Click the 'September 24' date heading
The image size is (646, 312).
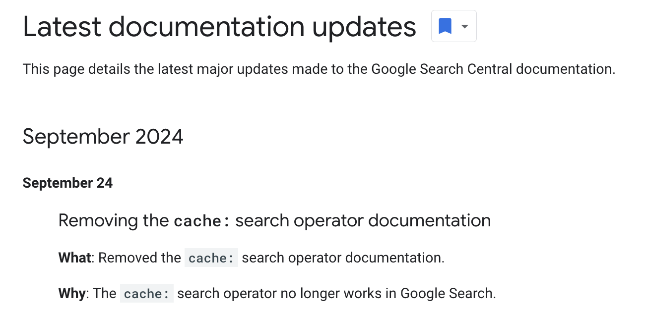(67, 183)
